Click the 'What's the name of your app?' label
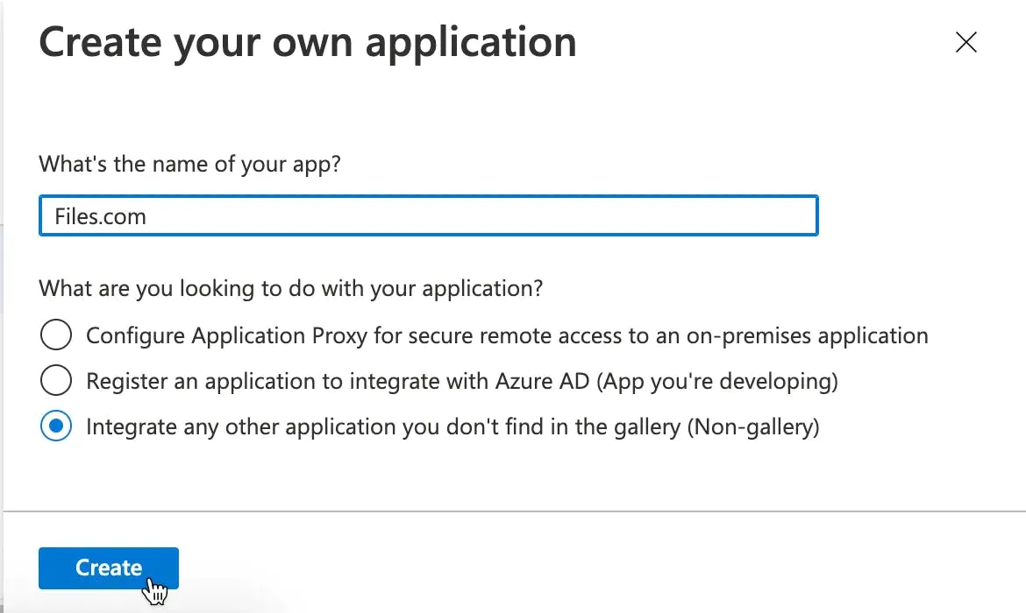 (189, 164)
